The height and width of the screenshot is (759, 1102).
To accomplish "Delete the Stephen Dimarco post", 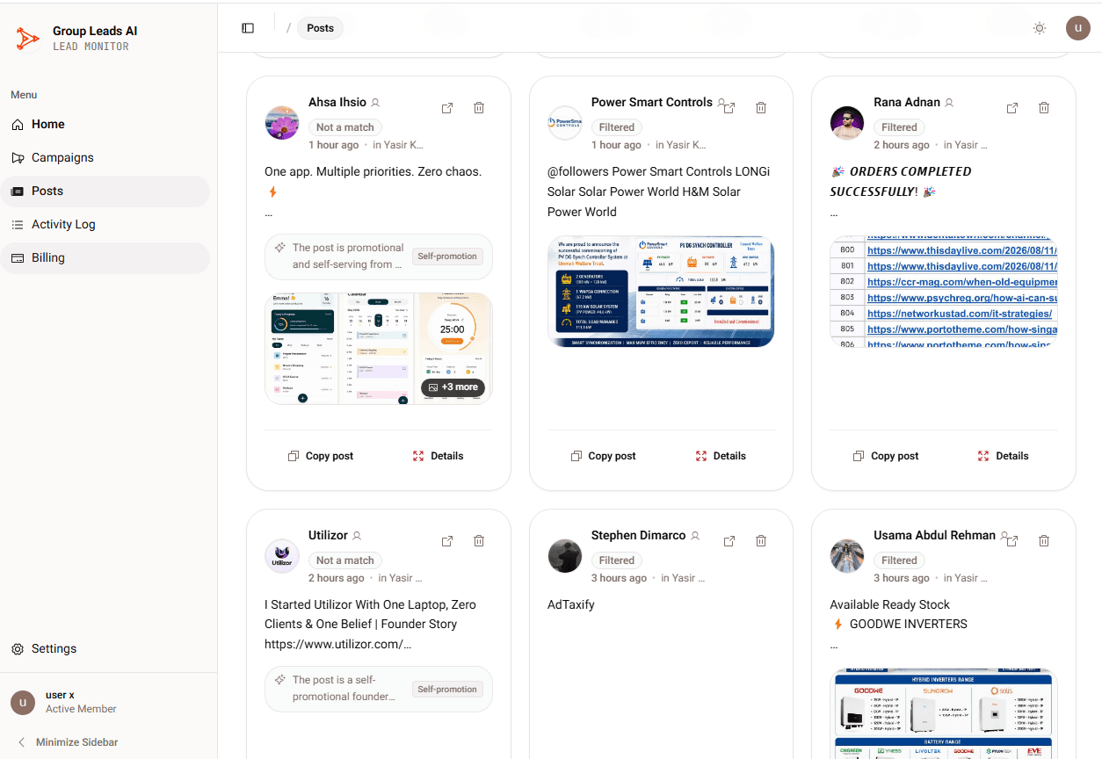I will point(761,541).
